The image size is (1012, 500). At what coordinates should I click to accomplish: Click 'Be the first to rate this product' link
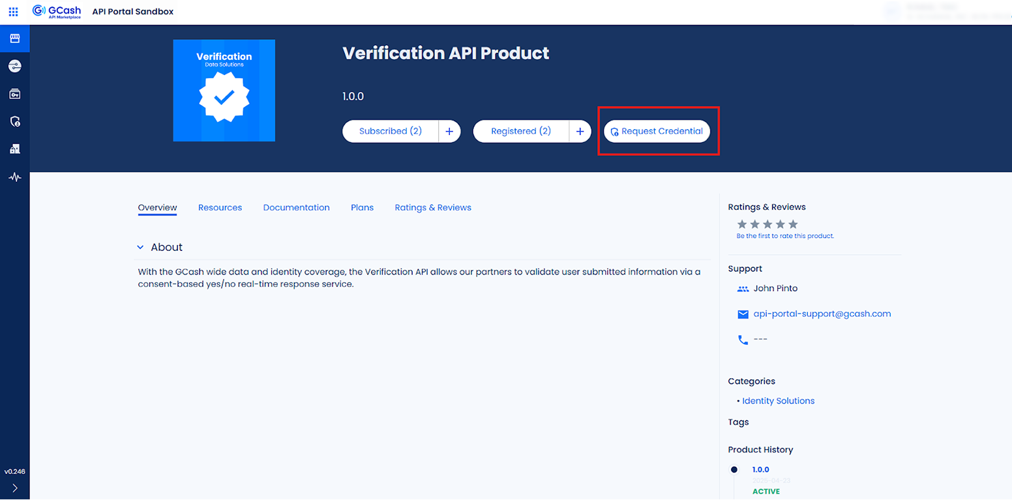click(785, 236)
